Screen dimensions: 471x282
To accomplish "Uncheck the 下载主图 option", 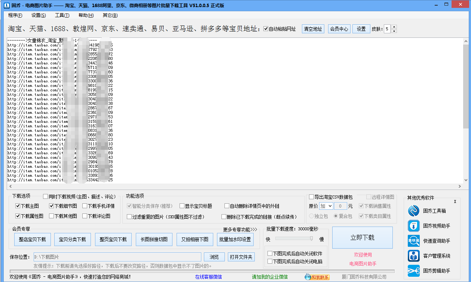I will click(18, 206).
